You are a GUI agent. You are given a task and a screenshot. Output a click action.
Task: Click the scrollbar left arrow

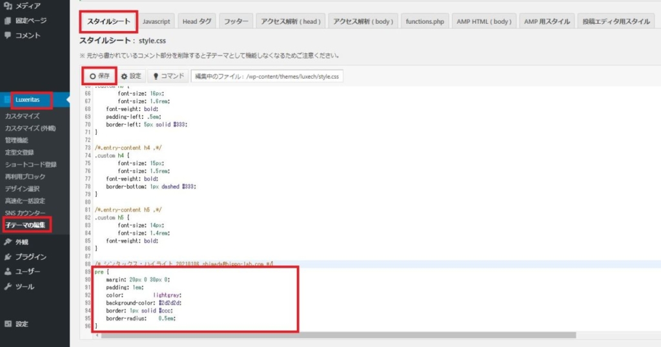[97, 335]
